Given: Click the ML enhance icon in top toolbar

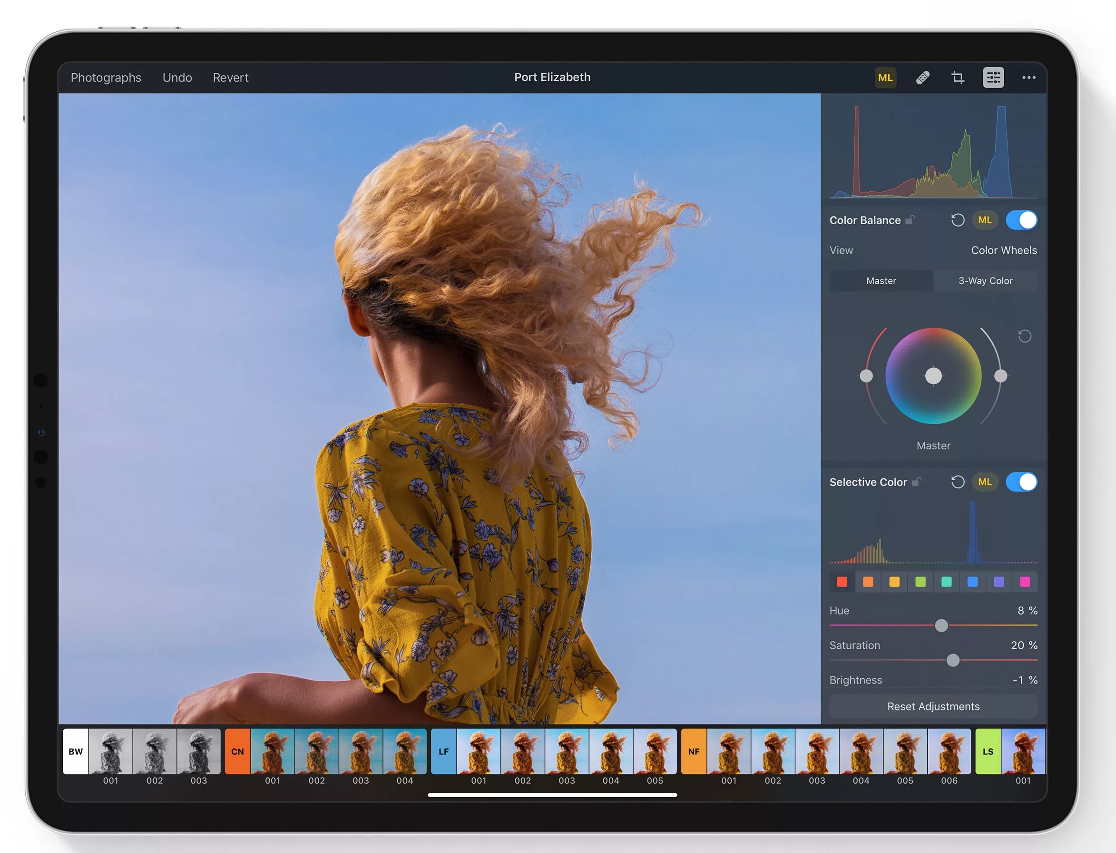Looking at the screenshot, I should [x=885, y=78].
